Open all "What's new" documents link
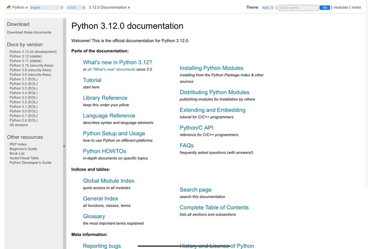 tap(112, 69)
